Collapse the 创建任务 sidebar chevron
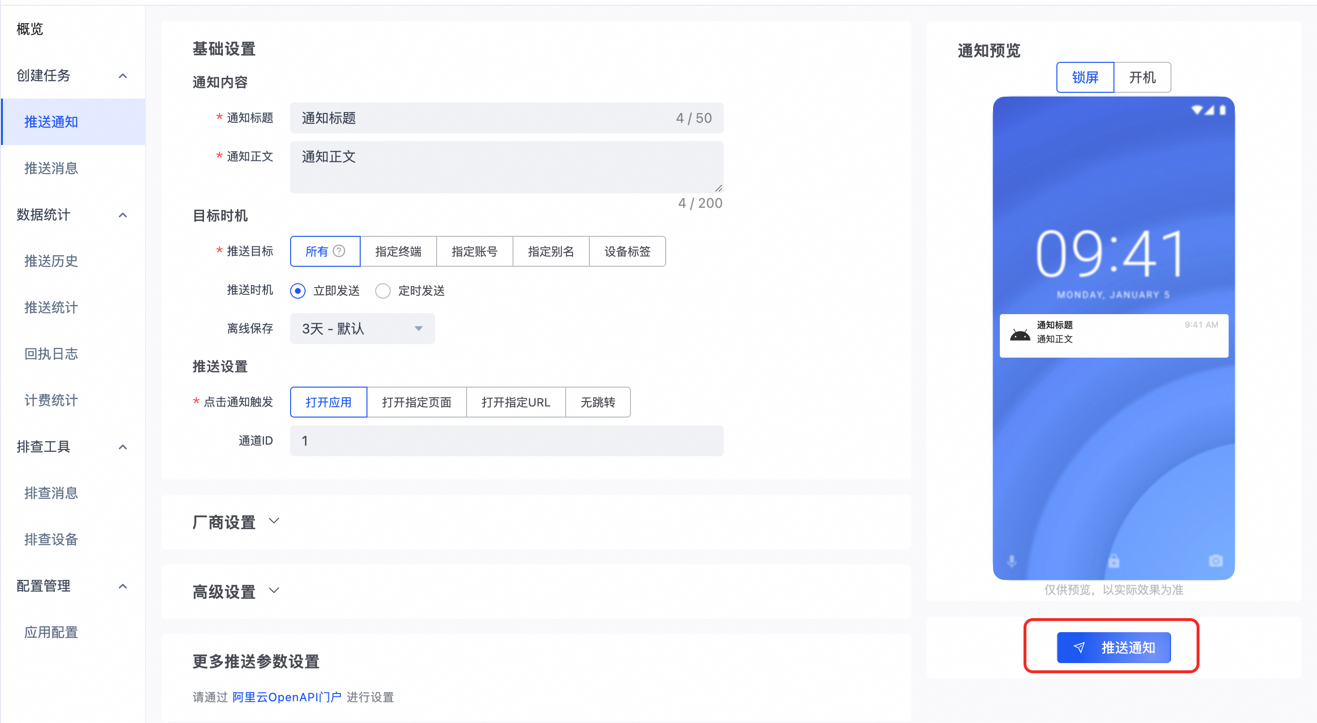Viewport: 1317px width, 723px height. (x=123, y=75)
